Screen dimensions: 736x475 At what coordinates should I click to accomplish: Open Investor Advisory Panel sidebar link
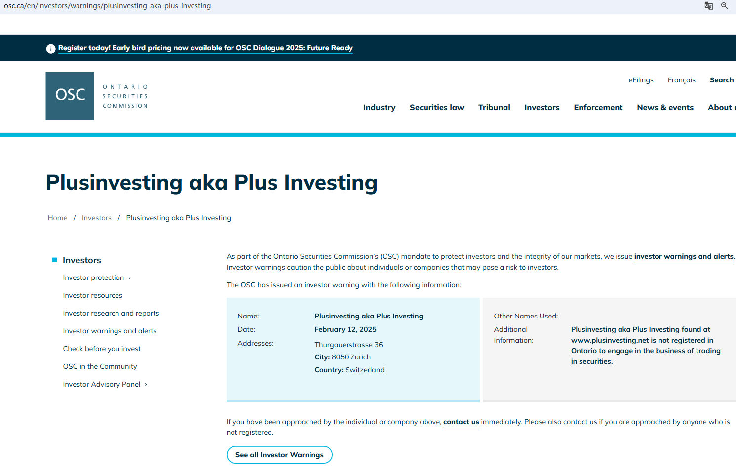tap(102, 385)
